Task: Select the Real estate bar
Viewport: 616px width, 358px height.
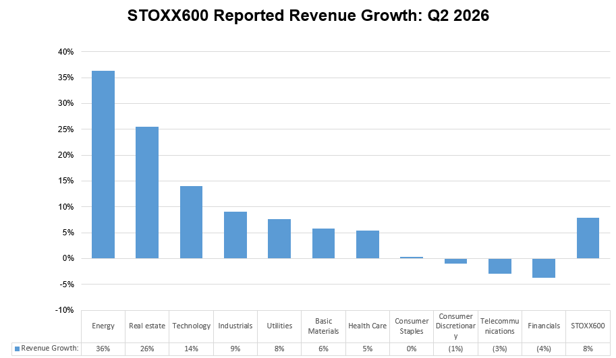Action: [147, 192]
